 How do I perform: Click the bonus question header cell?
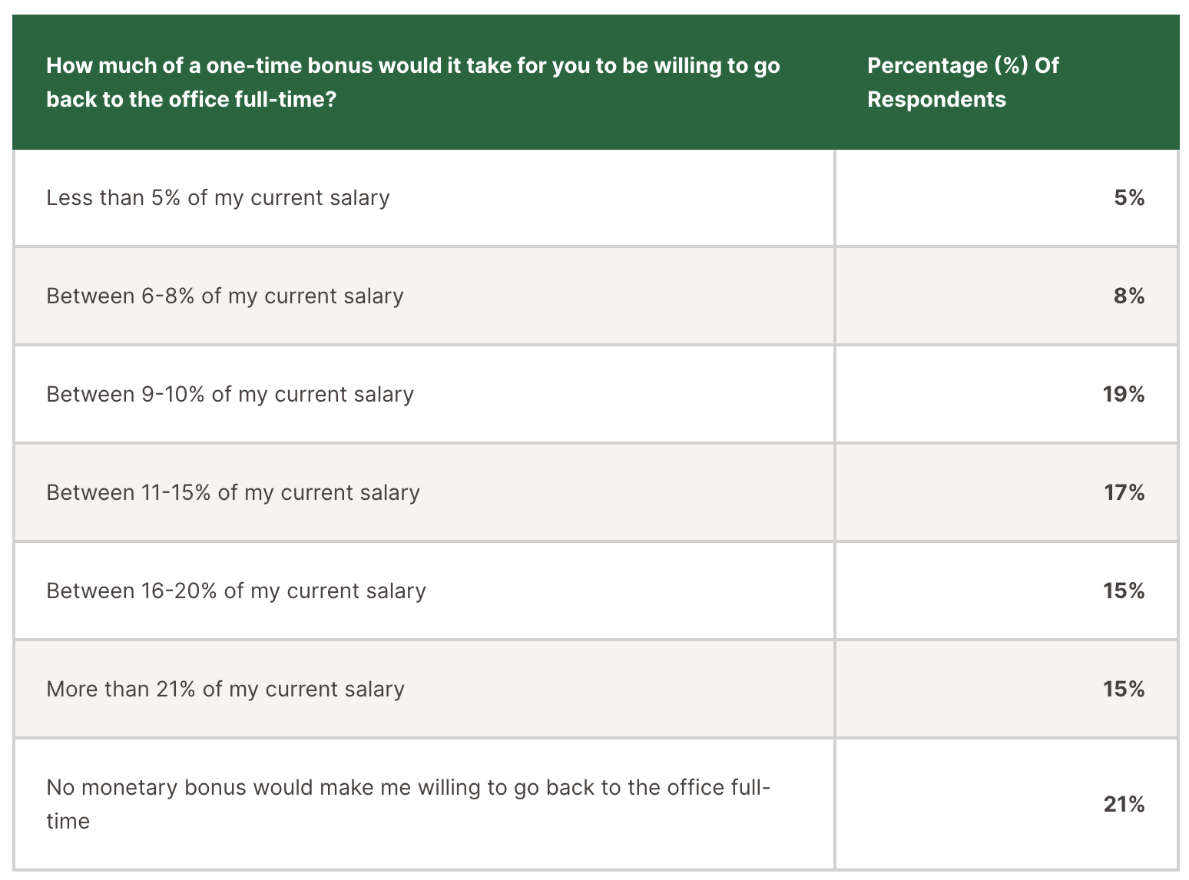[x=424, y=82]
